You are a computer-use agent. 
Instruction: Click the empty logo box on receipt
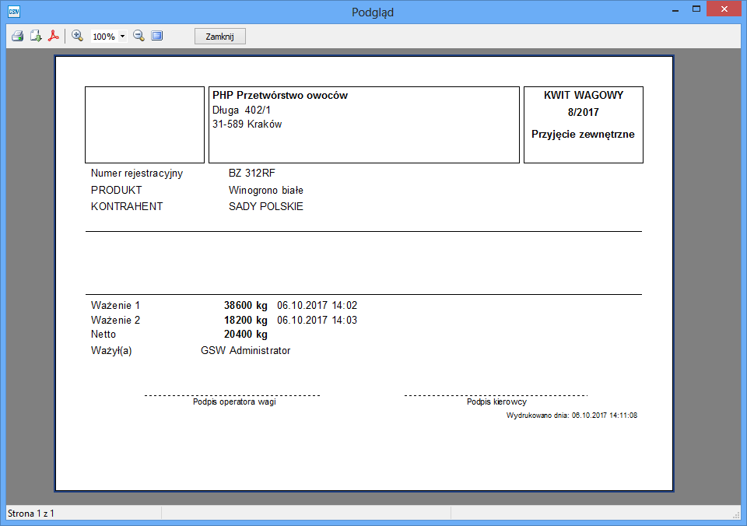[x=145, y=124]
